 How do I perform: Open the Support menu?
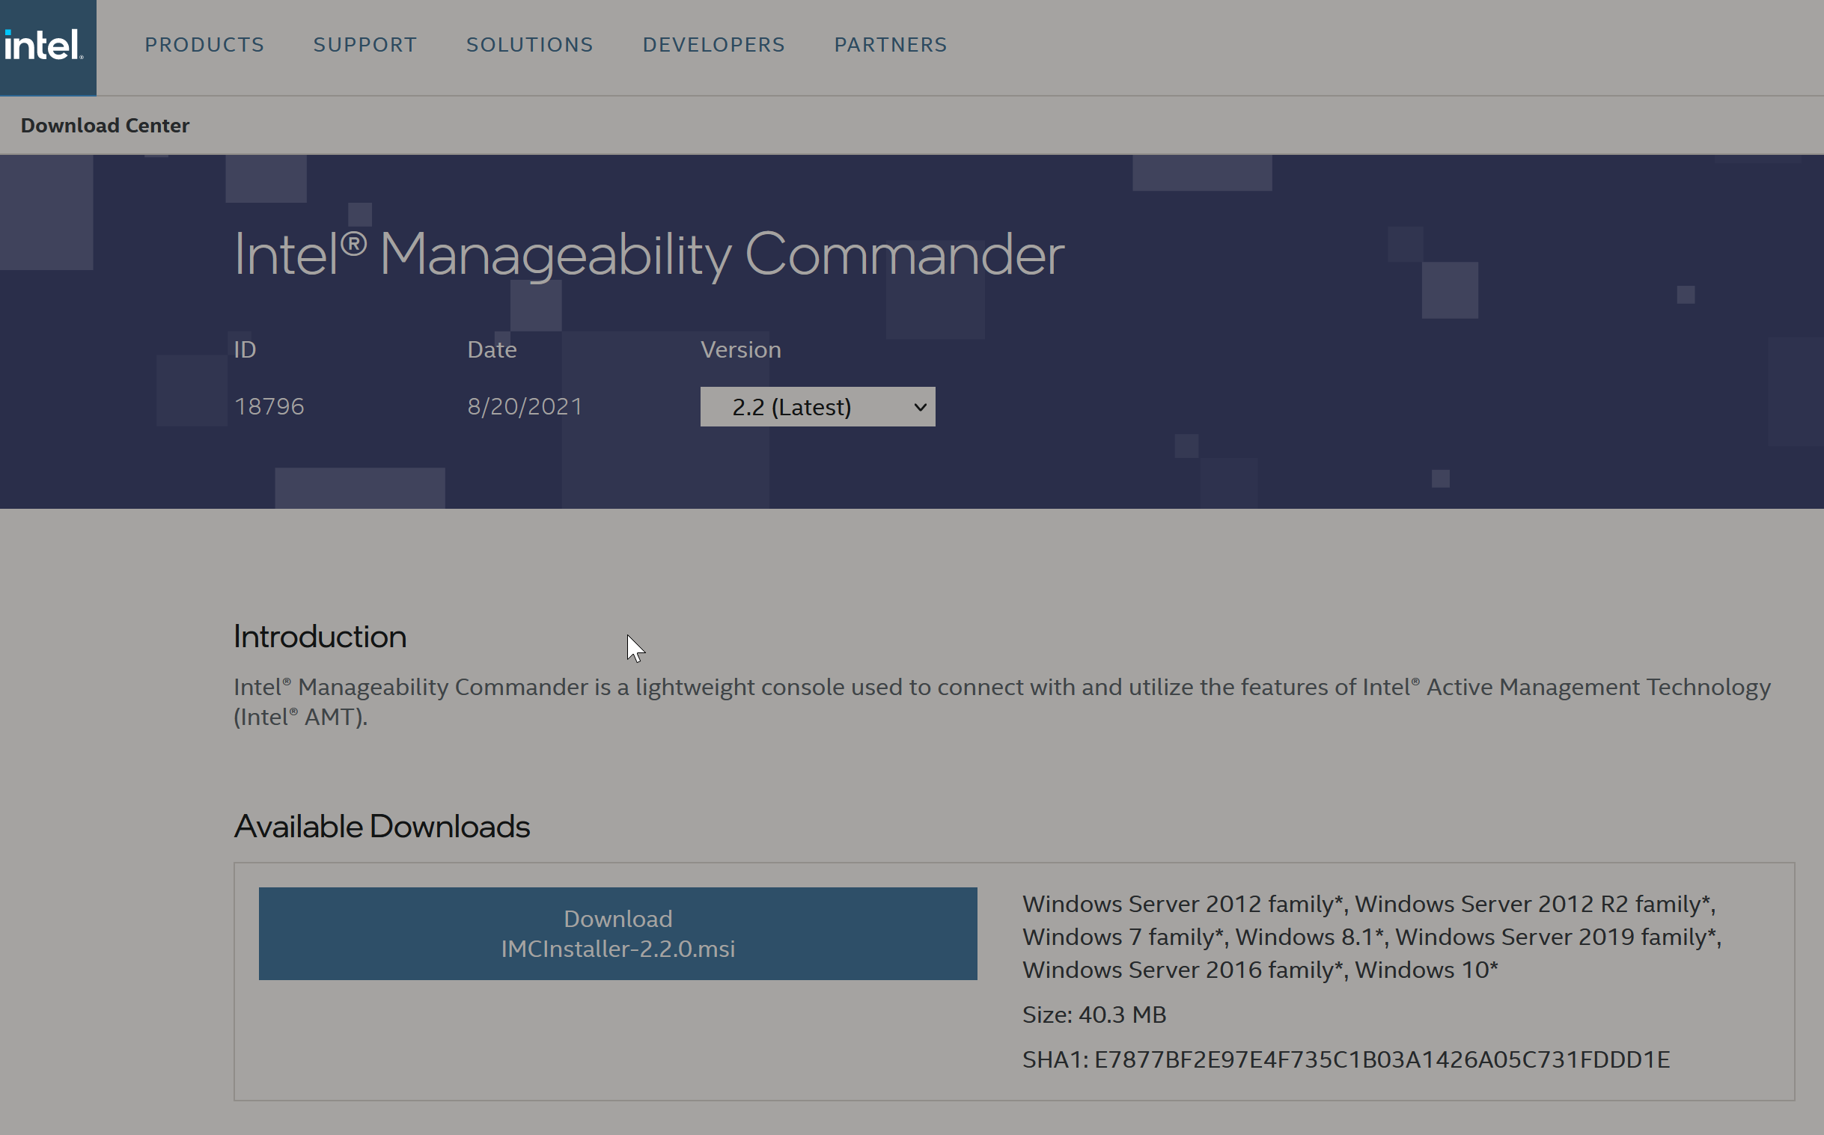tap(365, 45)
